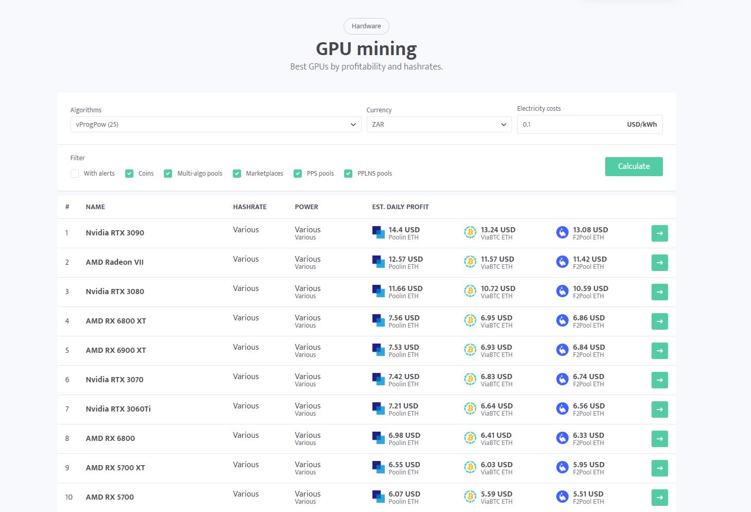Click the Hardware tag above the title

click(x=366, y=26)
